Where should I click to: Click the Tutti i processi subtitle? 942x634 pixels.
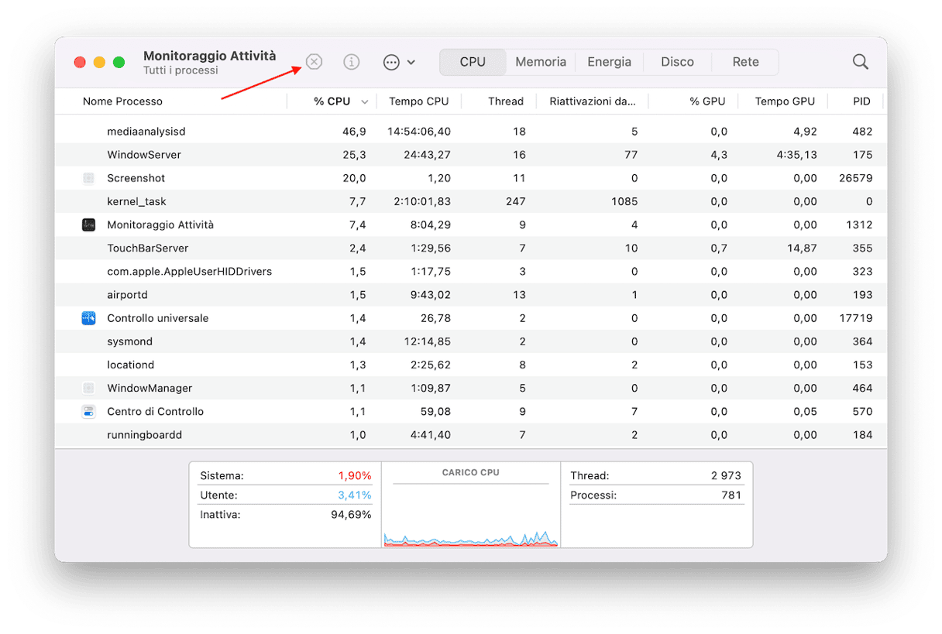(180, 70)
